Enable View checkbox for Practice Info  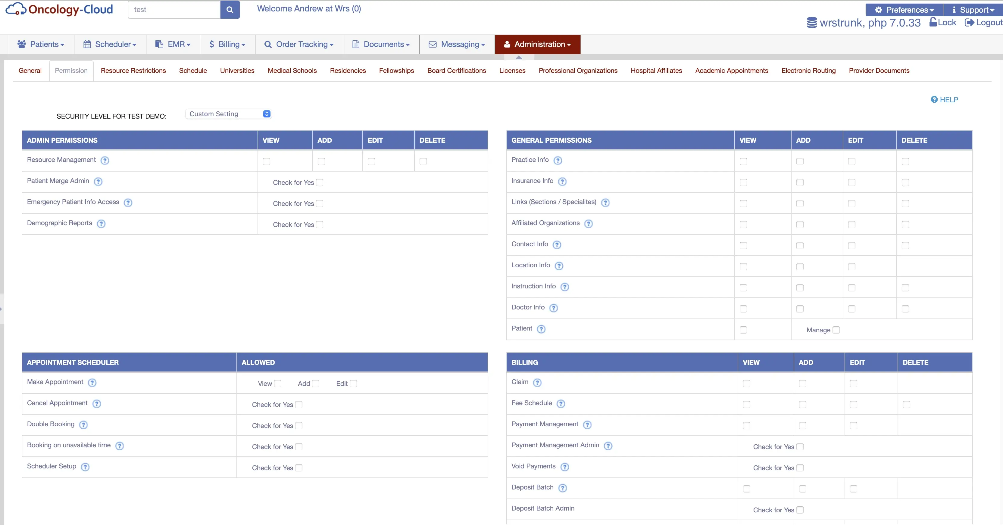[743, 161]
